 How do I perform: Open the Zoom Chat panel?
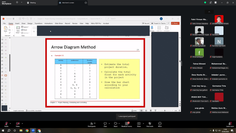tap(105, 125)
